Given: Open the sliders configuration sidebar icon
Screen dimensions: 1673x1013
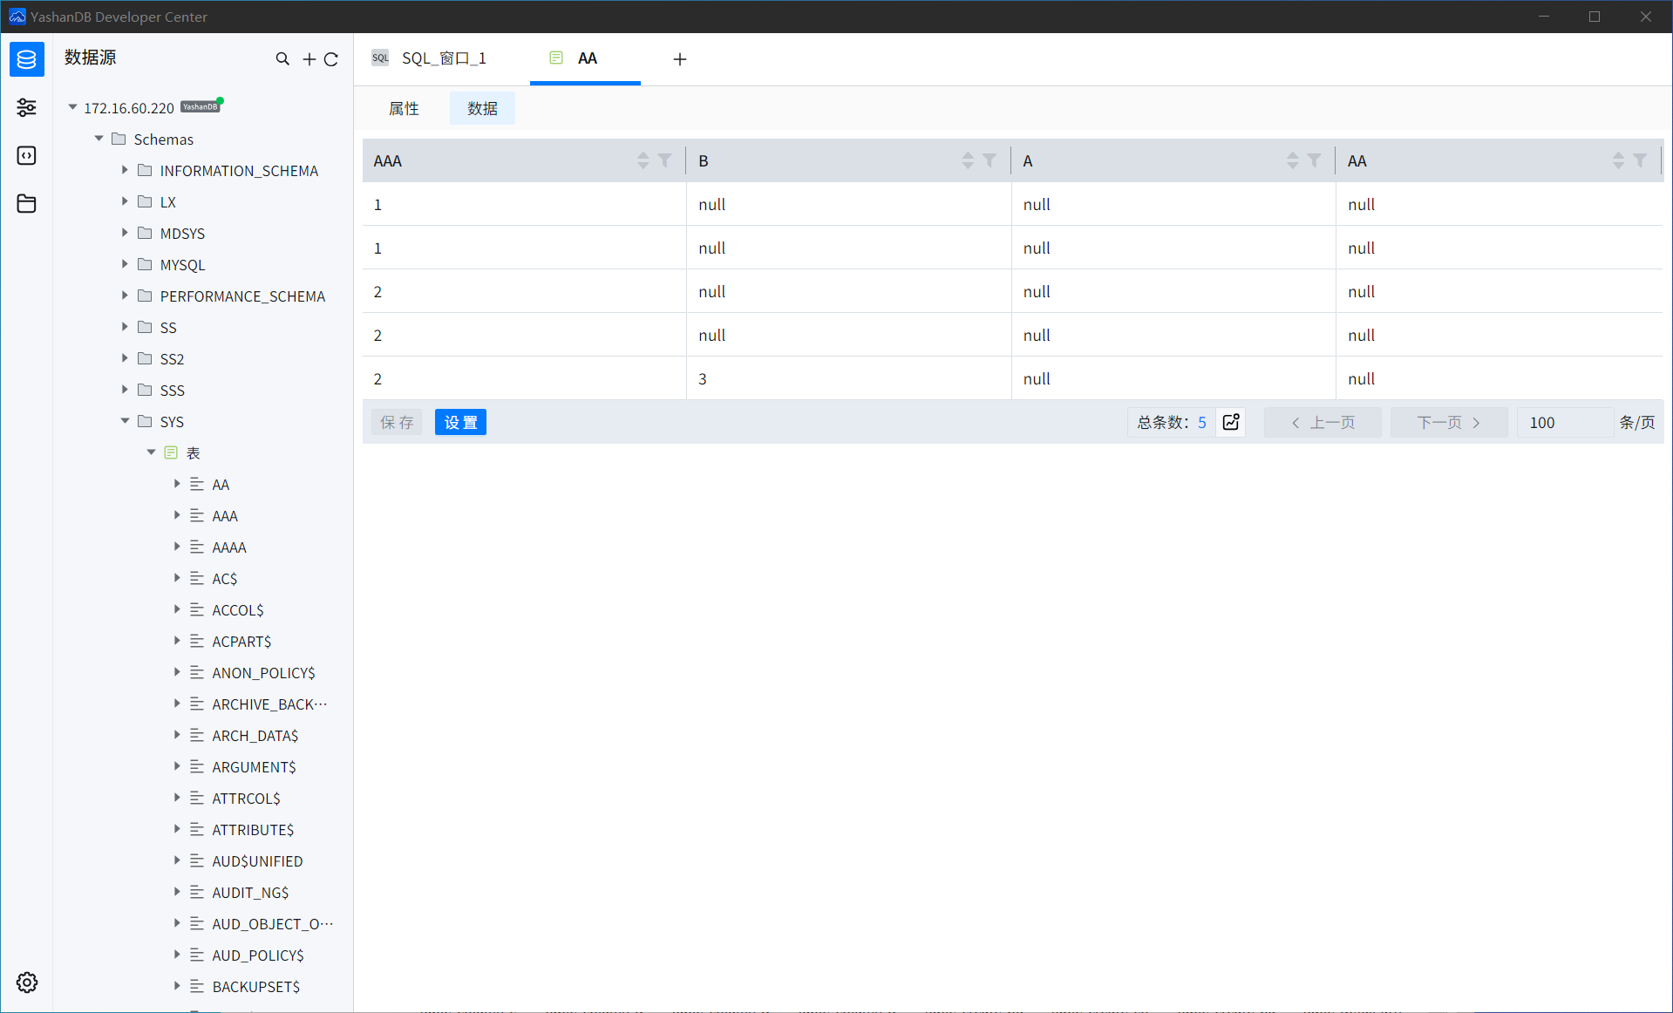Looking at the screenshot, I should 27,107.
